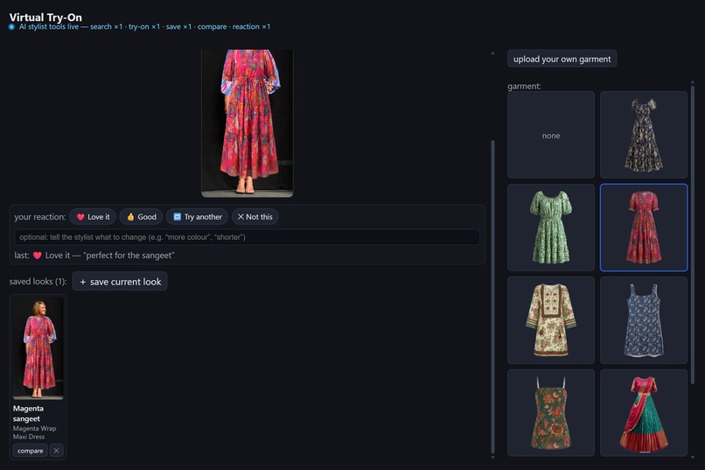Click the swap icon on Try another
The height and width of the screenshot is (470, 705).
(178, 217)
